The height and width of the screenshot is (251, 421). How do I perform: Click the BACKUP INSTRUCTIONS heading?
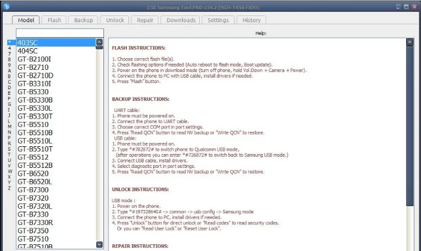pyautogui.click(x=141, y=99)
